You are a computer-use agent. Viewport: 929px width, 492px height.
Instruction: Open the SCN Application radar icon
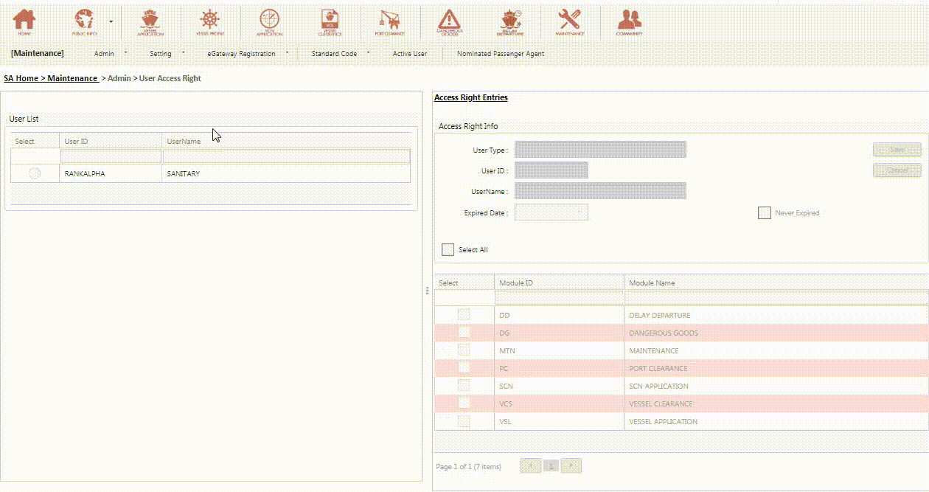coord(269,21)
